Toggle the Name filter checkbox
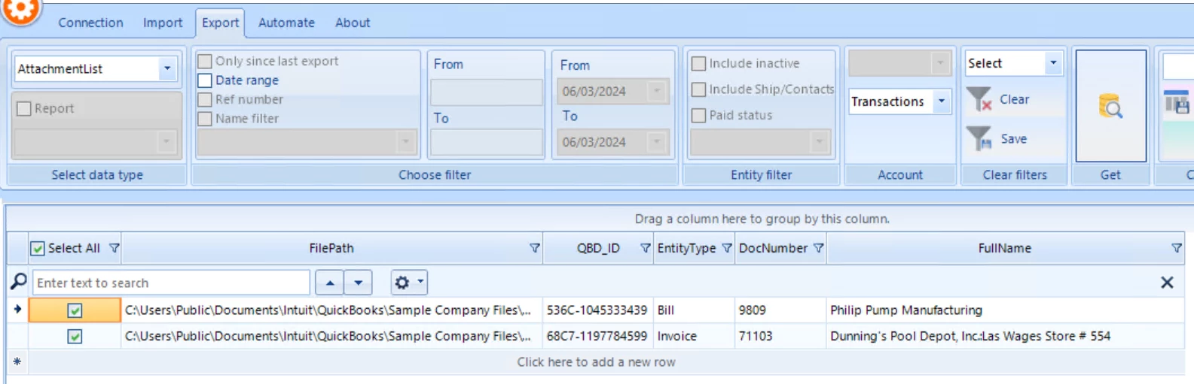Screen dimensions: 1194x384 204,119
